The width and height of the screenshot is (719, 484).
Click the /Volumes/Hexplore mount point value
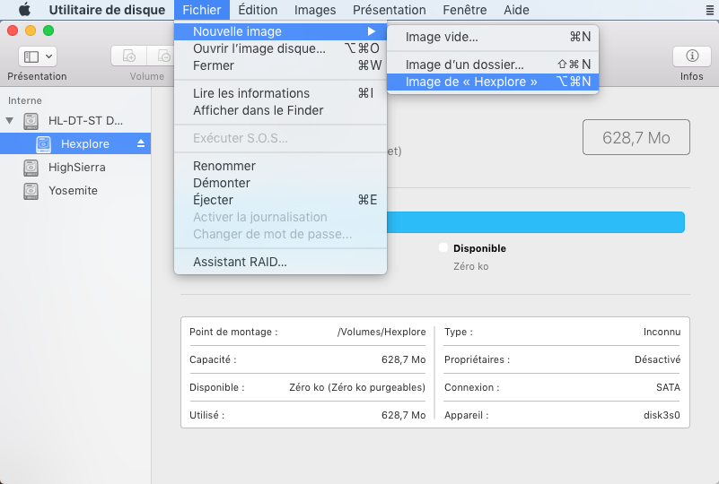pos(381,332)
